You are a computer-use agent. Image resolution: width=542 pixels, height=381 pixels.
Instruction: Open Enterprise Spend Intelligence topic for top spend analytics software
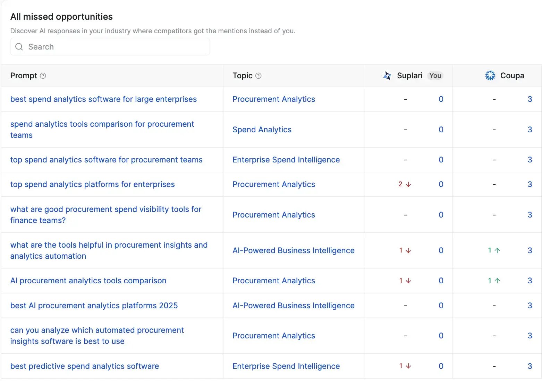click(286, 160)
